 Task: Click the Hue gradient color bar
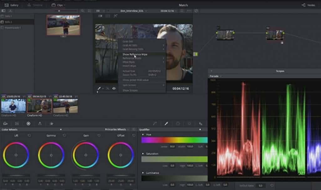(x=174, y=140)
